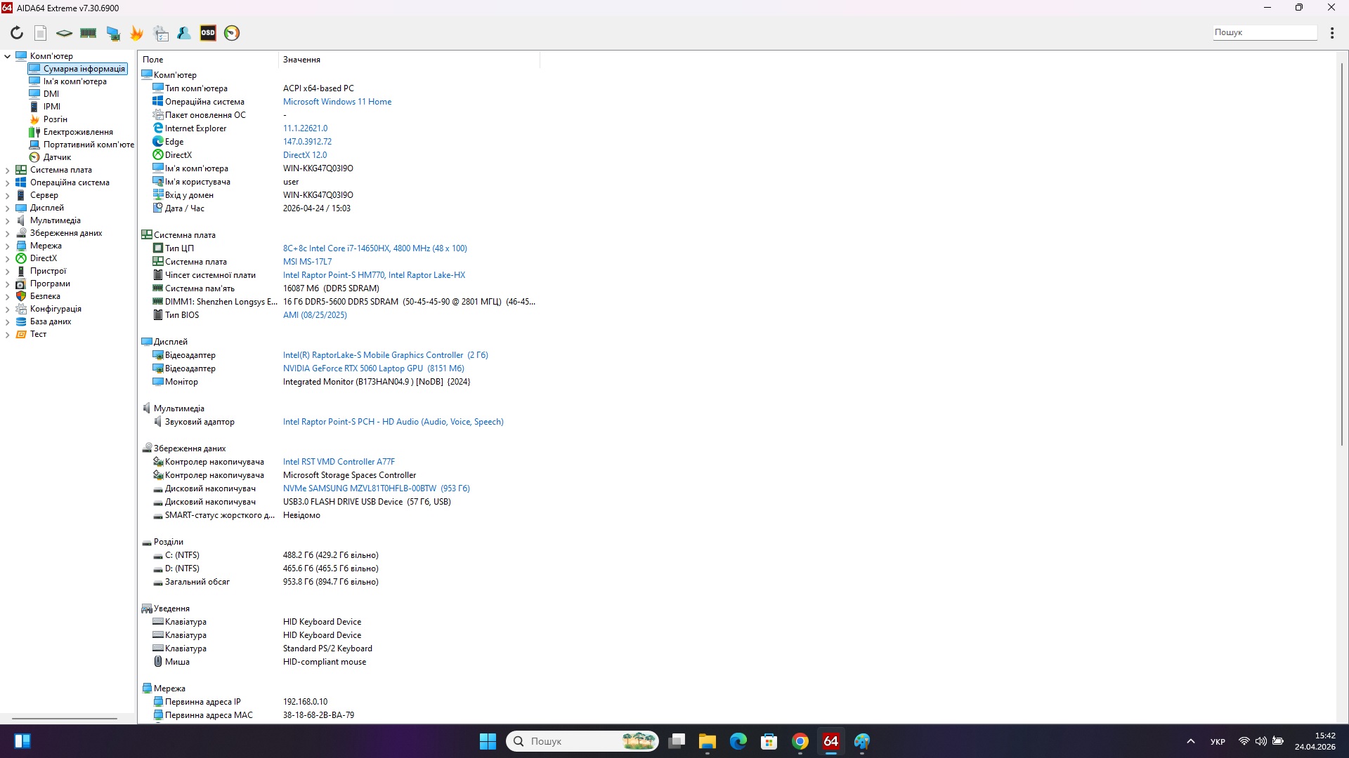
Task: Start the System Stability Test flame icon
Action: [136, 33]
